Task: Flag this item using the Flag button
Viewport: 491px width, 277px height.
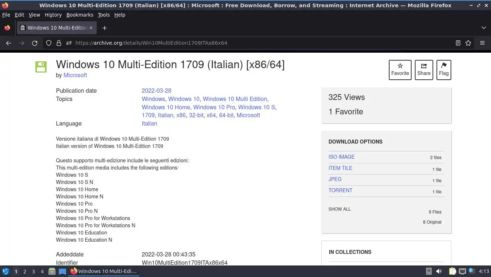Action: pyautogui.click(x=444, y=70)
